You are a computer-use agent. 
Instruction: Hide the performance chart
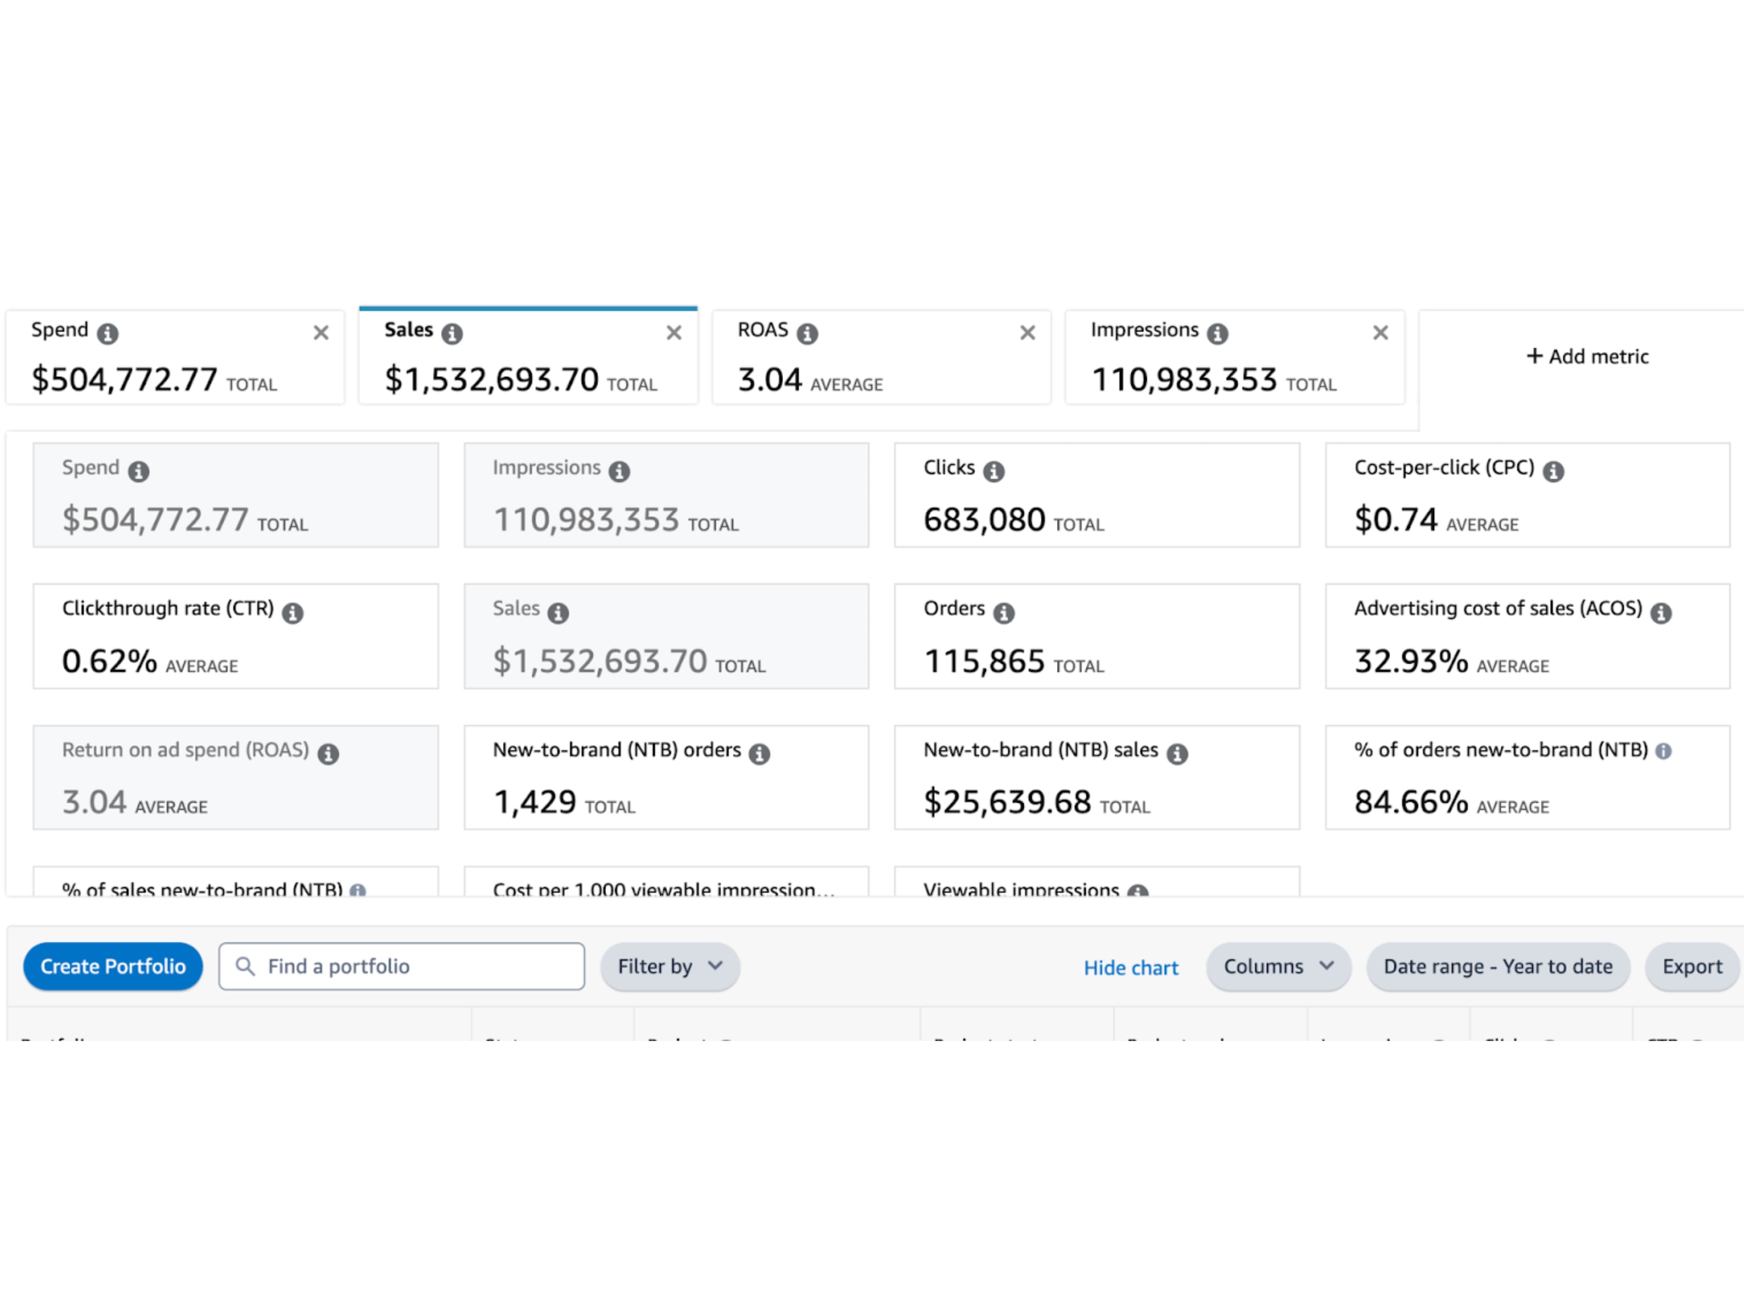pos(1131,967)
